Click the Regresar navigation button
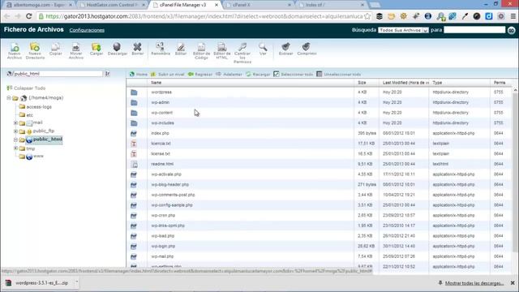The width and height of the screenshot is (519, 292). tap(200, 74)
